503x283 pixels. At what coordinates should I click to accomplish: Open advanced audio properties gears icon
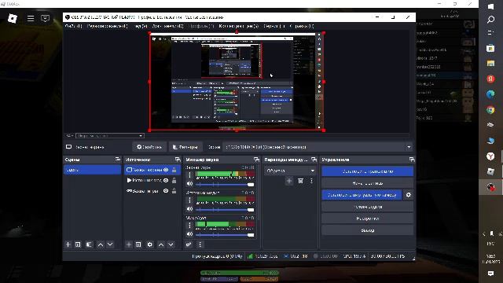189,244
